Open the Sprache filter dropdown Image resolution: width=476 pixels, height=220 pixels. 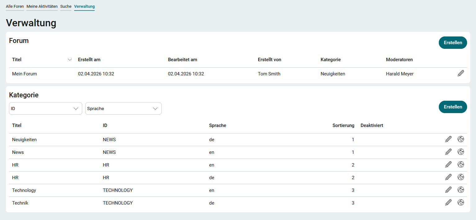123,108
